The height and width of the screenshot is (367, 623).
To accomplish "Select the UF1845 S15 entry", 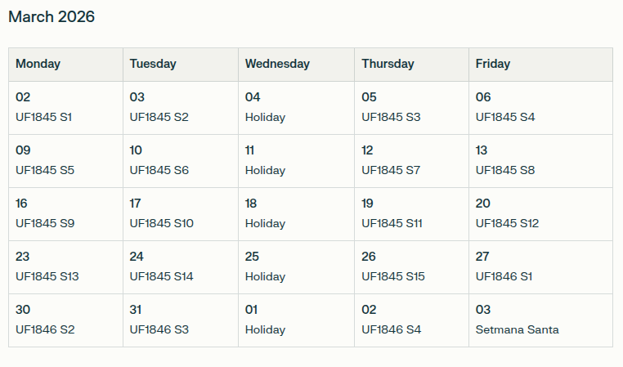I will [x=393, y=276].
